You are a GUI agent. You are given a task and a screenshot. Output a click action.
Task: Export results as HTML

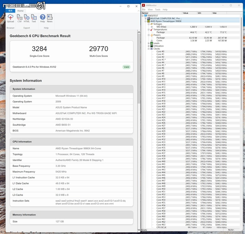point(27,18)
